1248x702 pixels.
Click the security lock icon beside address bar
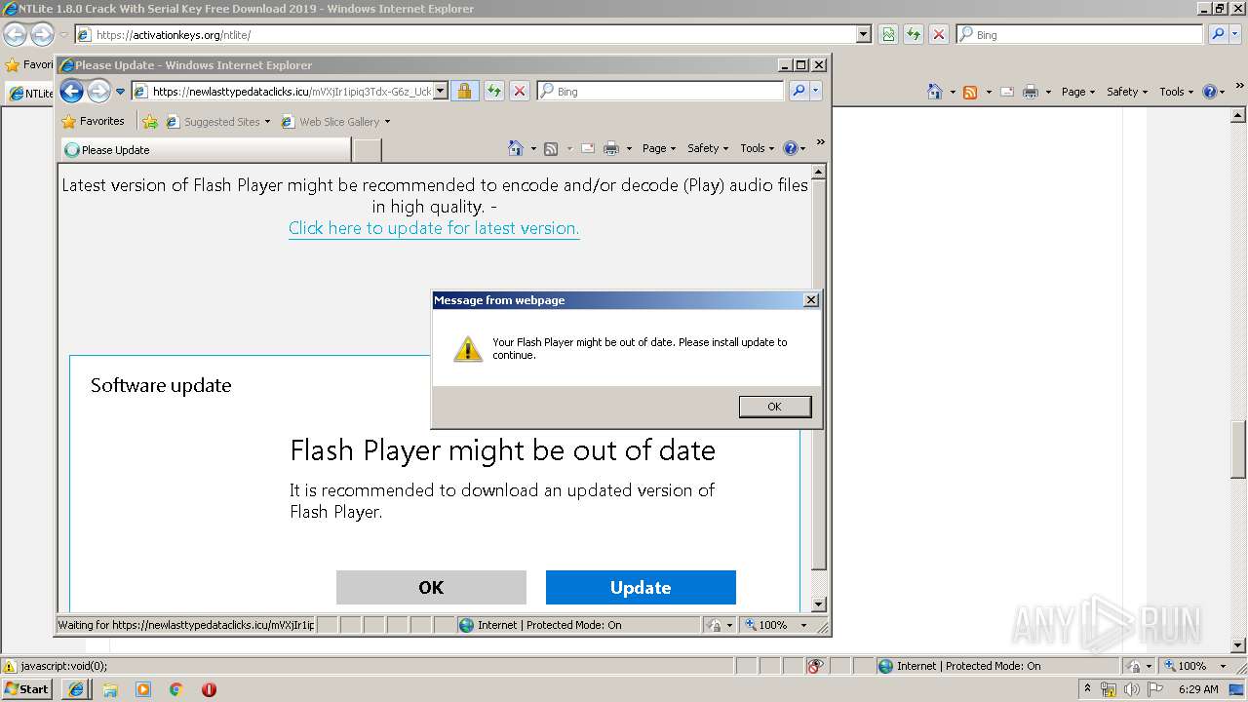pyautogui.click(x=464, y=91)
